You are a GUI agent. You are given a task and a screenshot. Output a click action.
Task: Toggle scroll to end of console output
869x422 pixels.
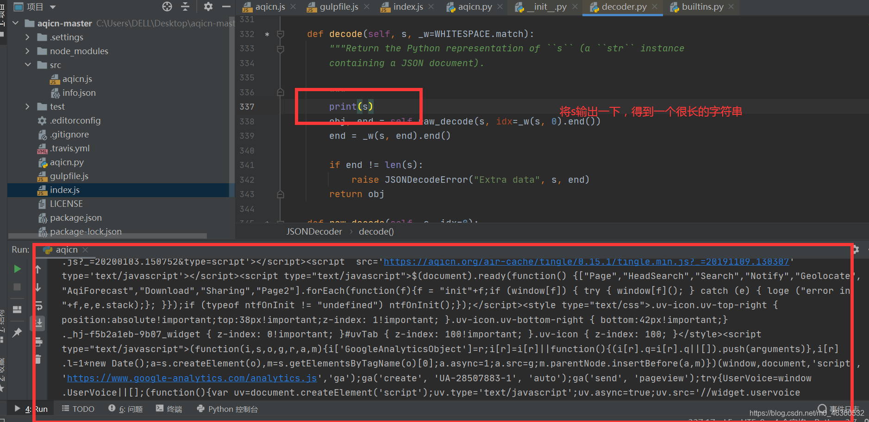[38, 323]
